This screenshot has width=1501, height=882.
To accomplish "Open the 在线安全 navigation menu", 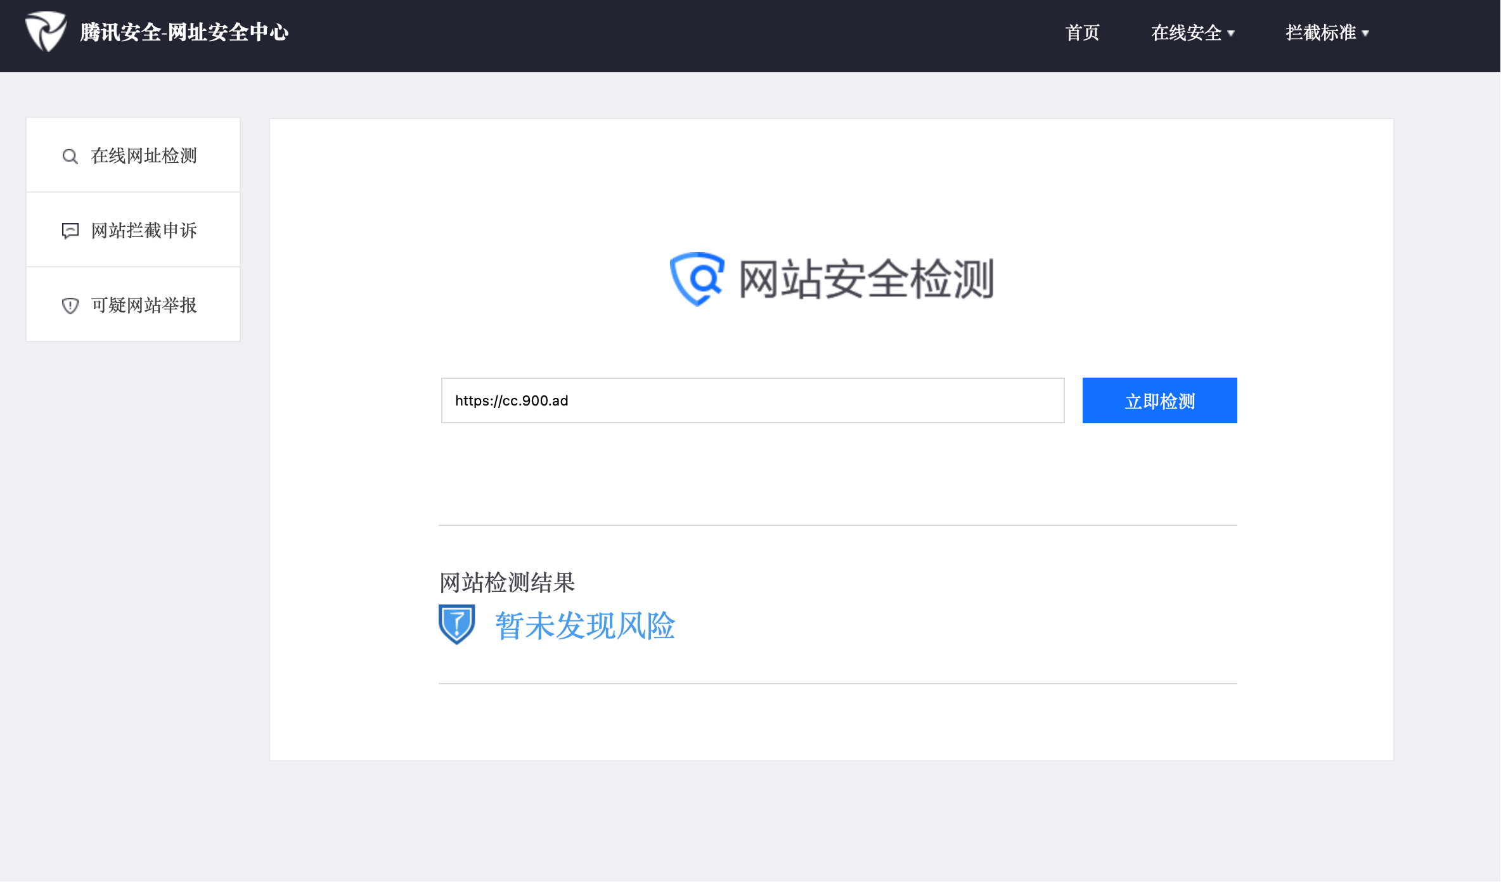I will [x=1185, y=33].
